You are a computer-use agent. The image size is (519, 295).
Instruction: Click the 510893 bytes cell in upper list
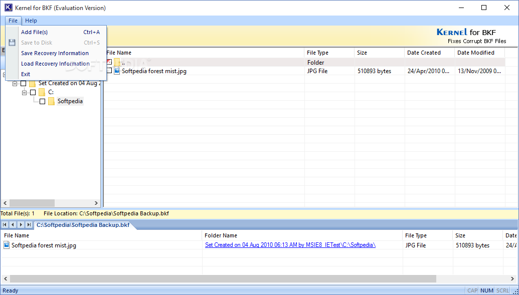[375, 71]
